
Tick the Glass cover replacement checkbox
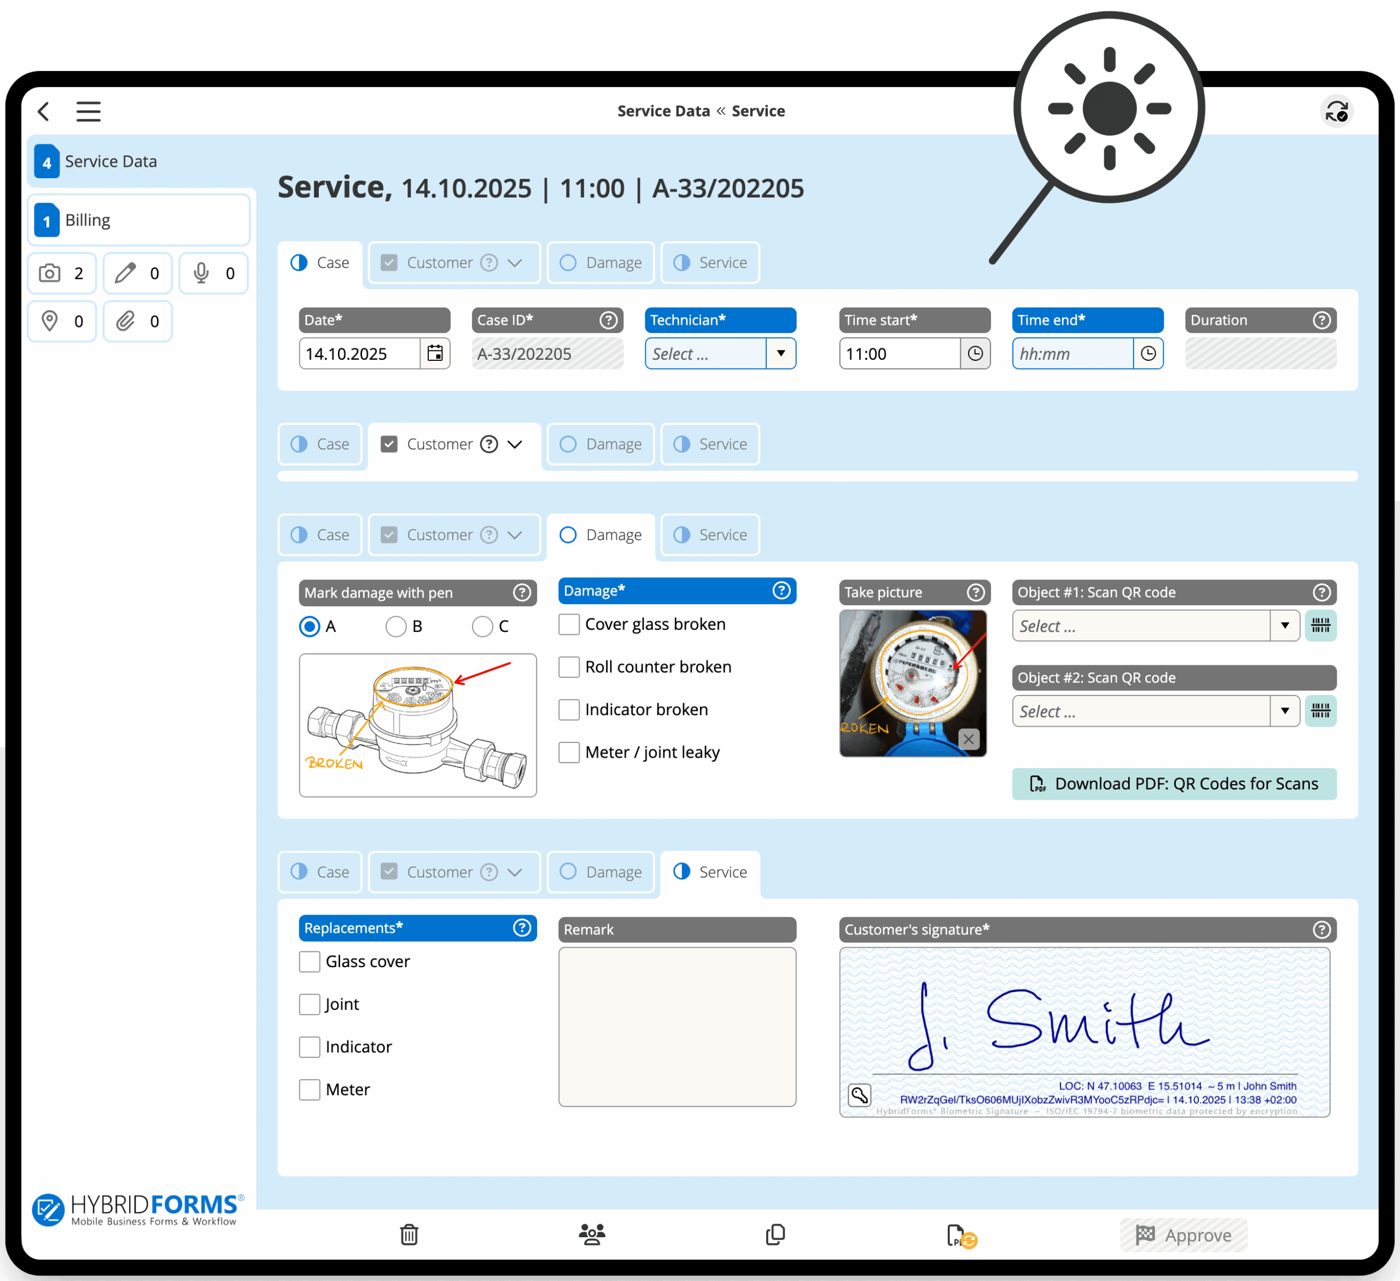[x=310, y=962]
